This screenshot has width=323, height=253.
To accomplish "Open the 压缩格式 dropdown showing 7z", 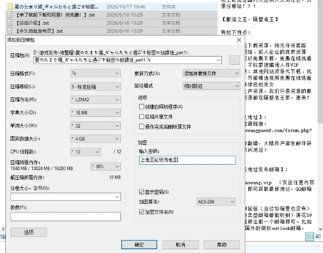I will (95, 73).
